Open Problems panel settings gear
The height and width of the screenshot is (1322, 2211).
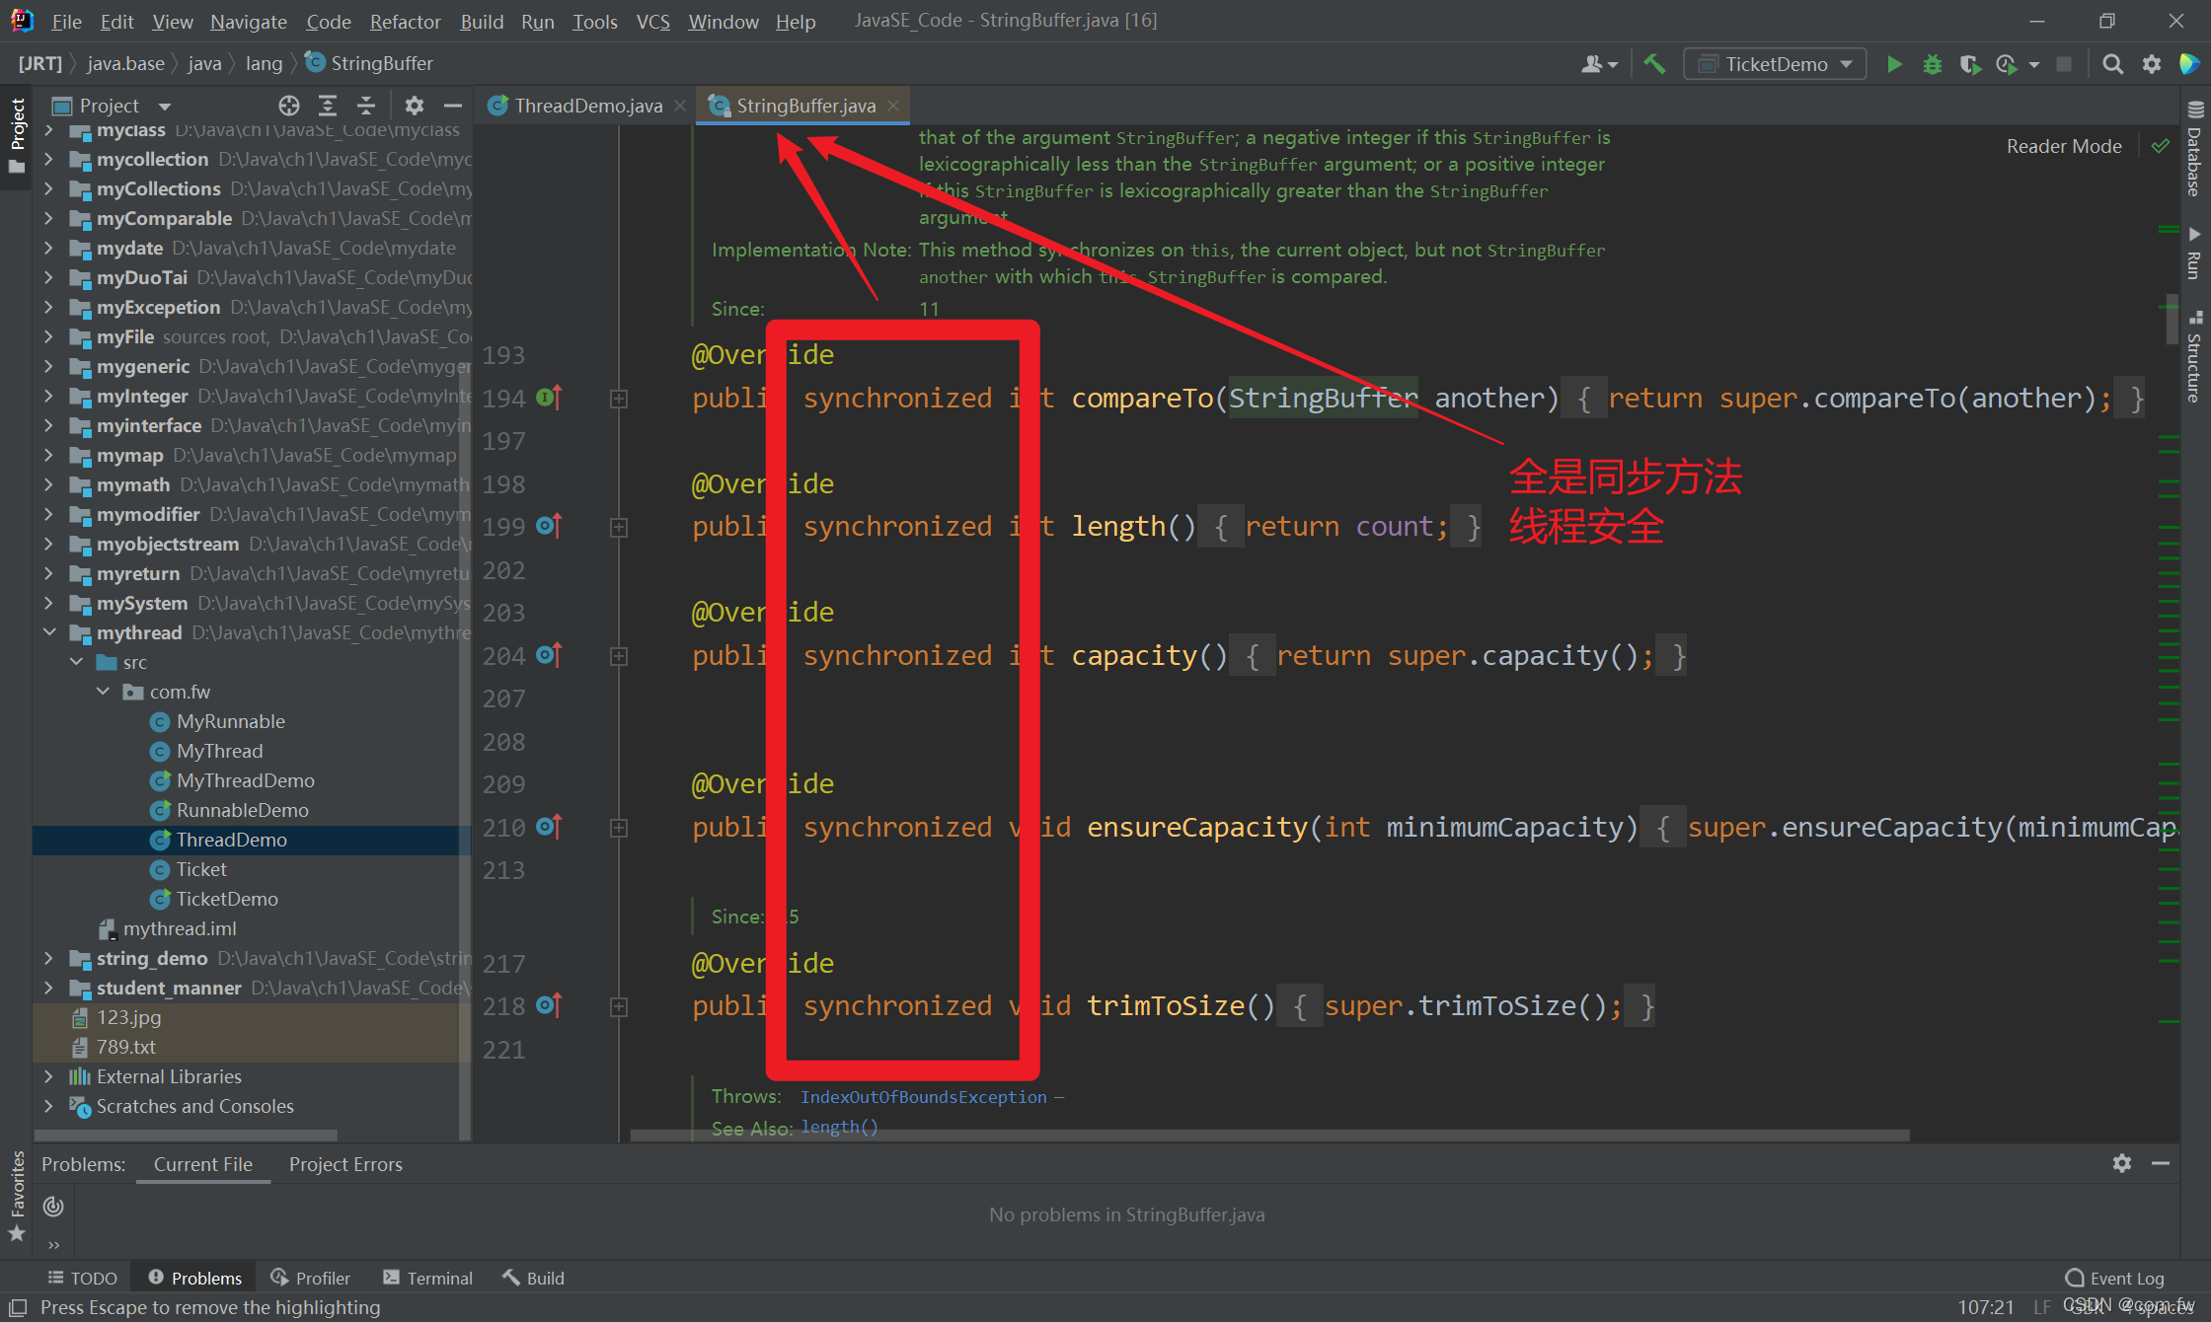(2121, 1163)
